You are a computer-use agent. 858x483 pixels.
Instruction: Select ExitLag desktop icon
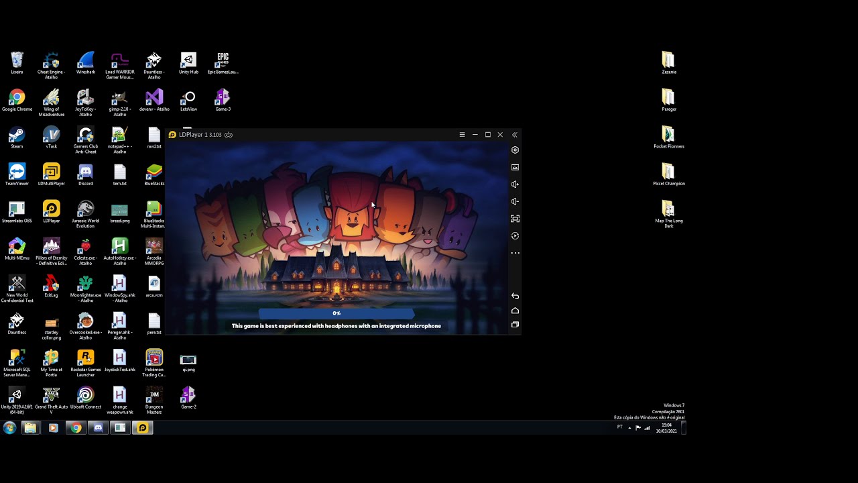pos(51,286)
